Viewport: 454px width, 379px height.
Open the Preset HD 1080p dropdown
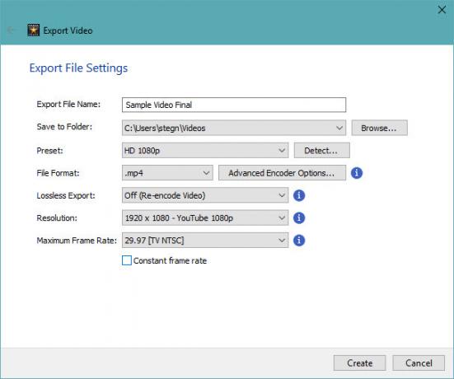(205, 150)
